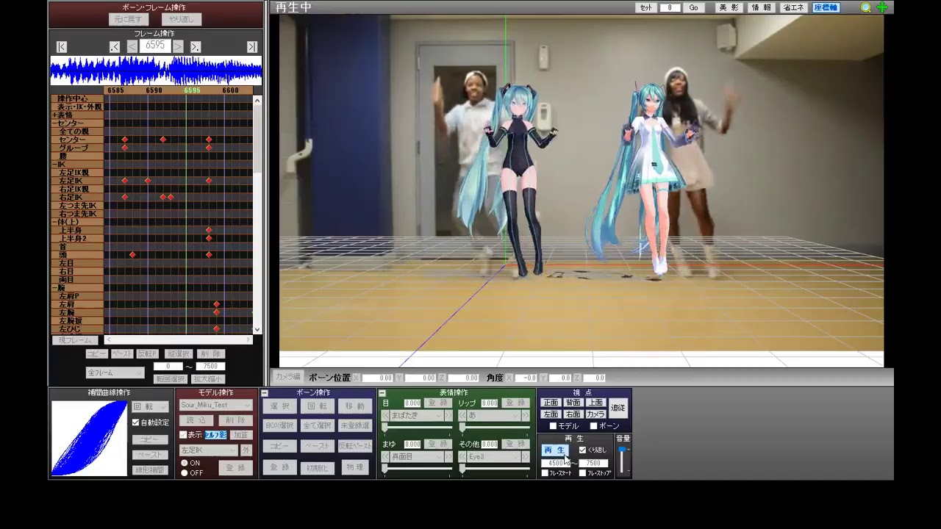Click 背面 back view button
Screen dimensions: 941x529
pos(573,403)
